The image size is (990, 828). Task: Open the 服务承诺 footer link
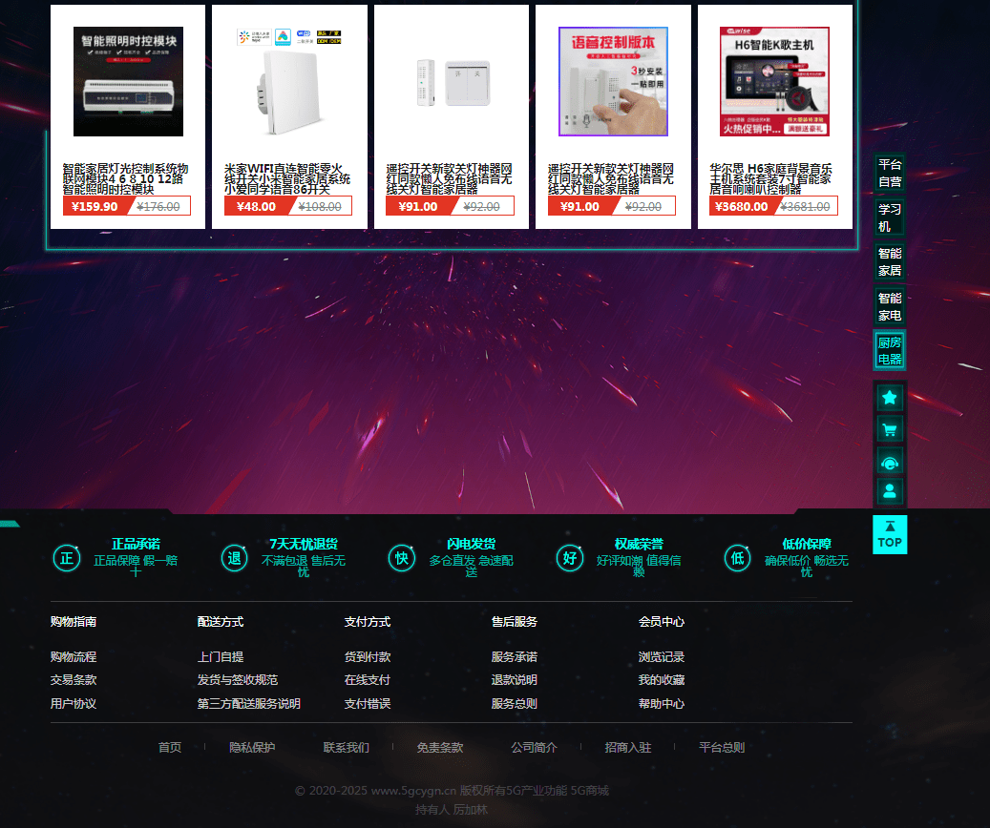pos(515,657)
